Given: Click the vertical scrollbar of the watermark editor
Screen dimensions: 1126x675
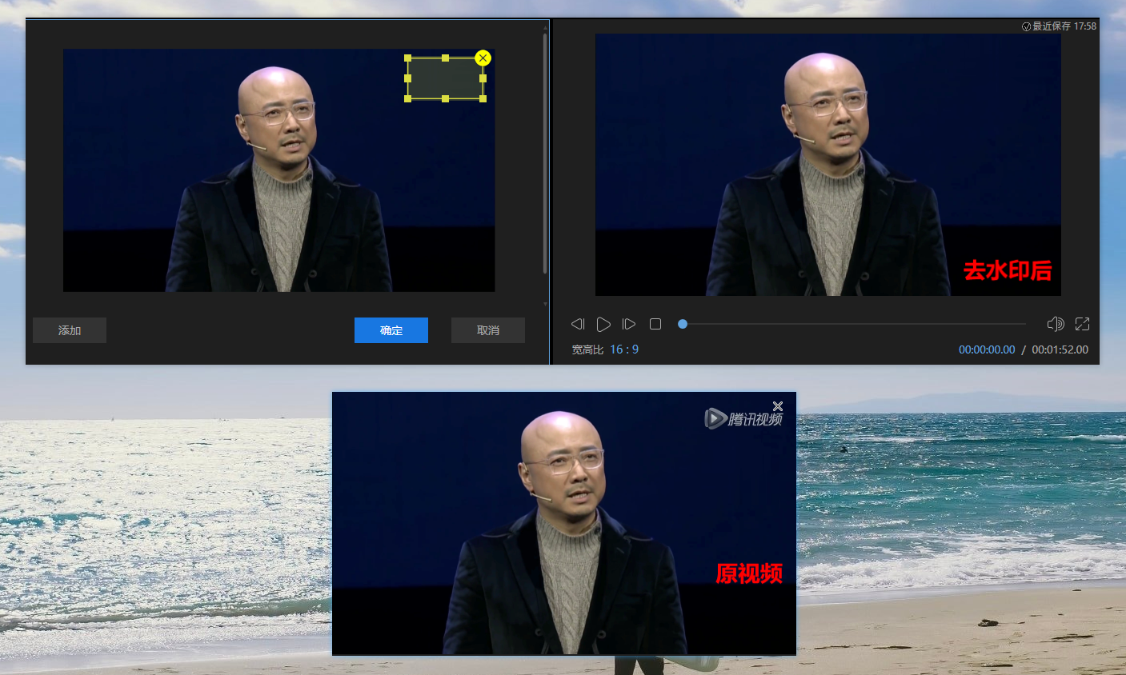Looking at the screenshot, I should point(545,152).
